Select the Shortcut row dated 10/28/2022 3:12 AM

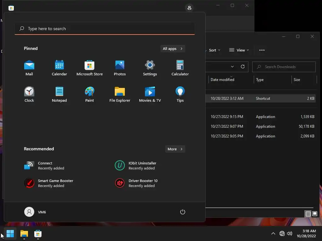point(261,98)
